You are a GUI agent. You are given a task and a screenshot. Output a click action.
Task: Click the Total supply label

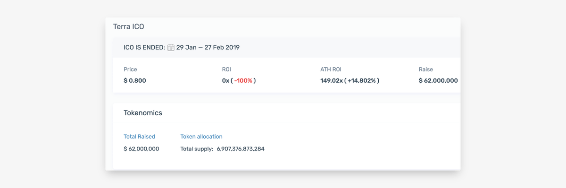click(197, 149)
